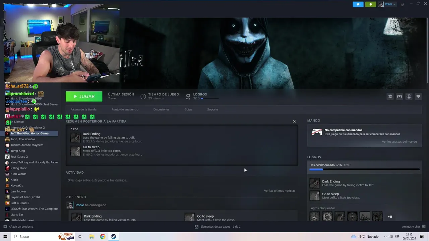Open the green notifications bell
429x241 pixels.
(370, 4)
